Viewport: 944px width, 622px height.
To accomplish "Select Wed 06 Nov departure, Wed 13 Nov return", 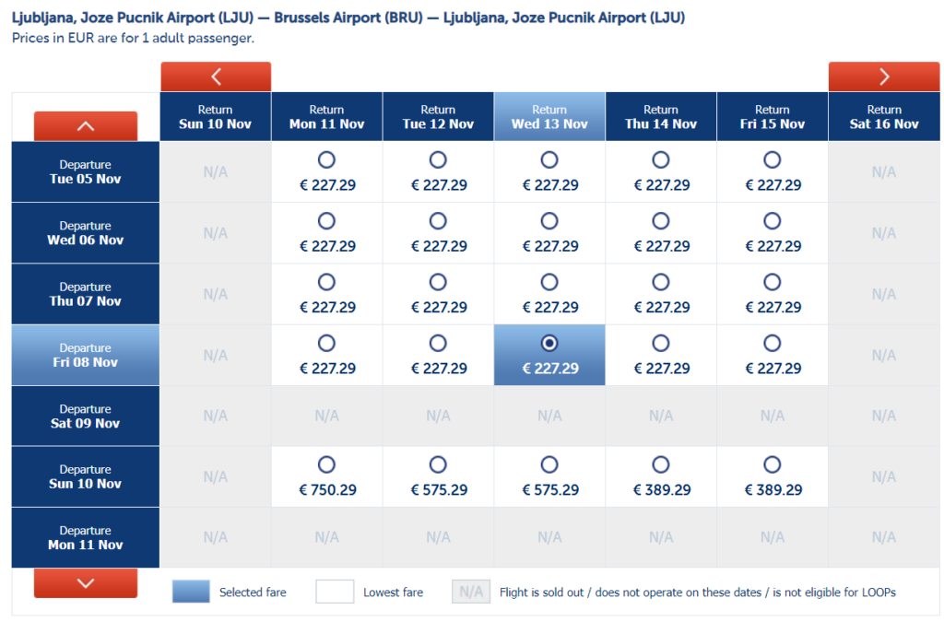I will pos(549,221).
